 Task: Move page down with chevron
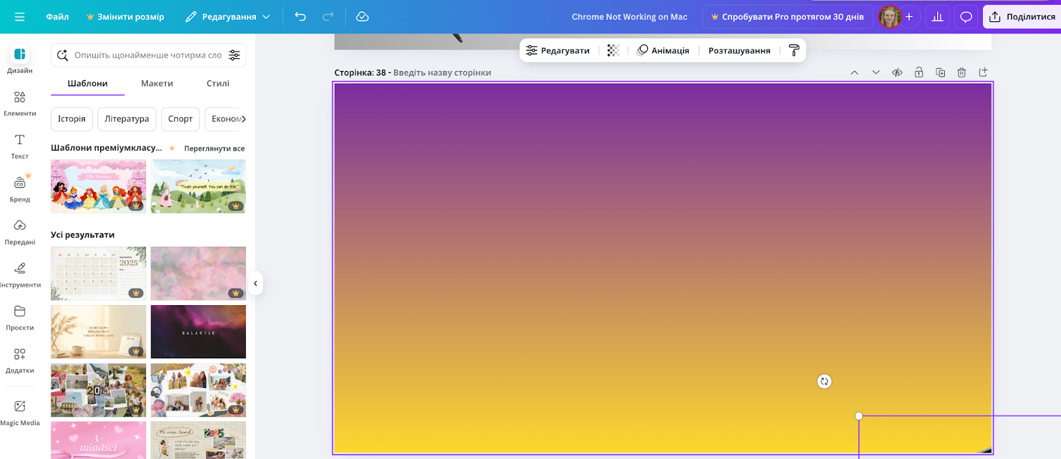click(x=876, y=72)
